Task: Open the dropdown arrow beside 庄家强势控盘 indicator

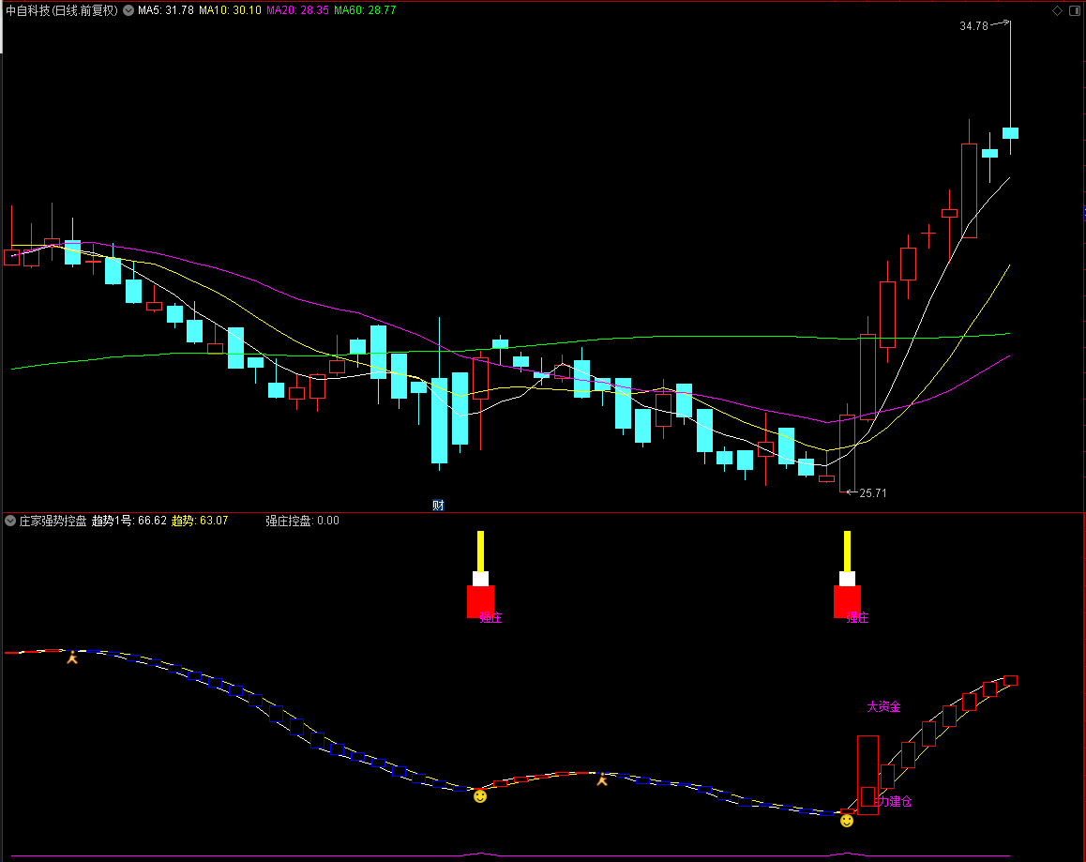Action: 10,521
